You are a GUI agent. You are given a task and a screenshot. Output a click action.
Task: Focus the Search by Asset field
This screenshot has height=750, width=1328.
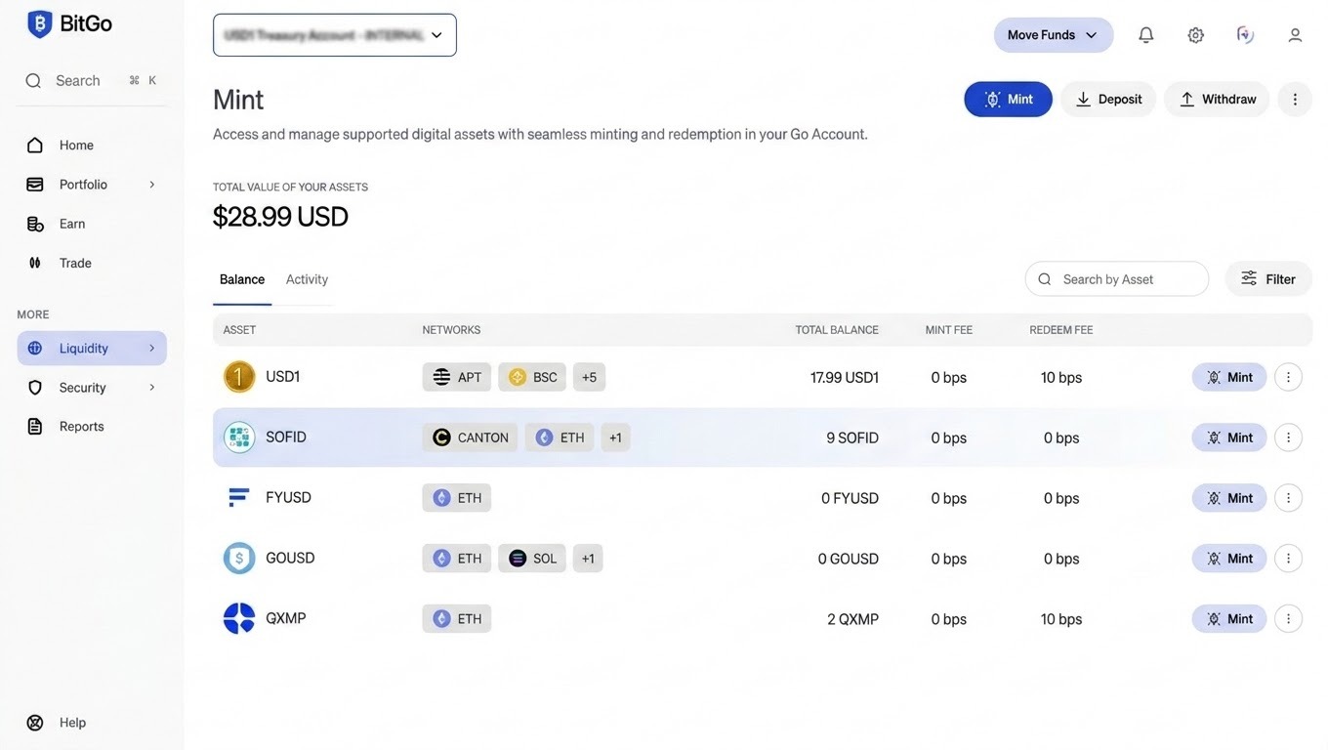1117,279
